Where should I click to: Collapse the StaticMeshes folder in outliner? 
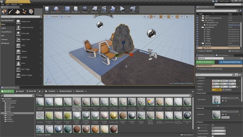201,27
